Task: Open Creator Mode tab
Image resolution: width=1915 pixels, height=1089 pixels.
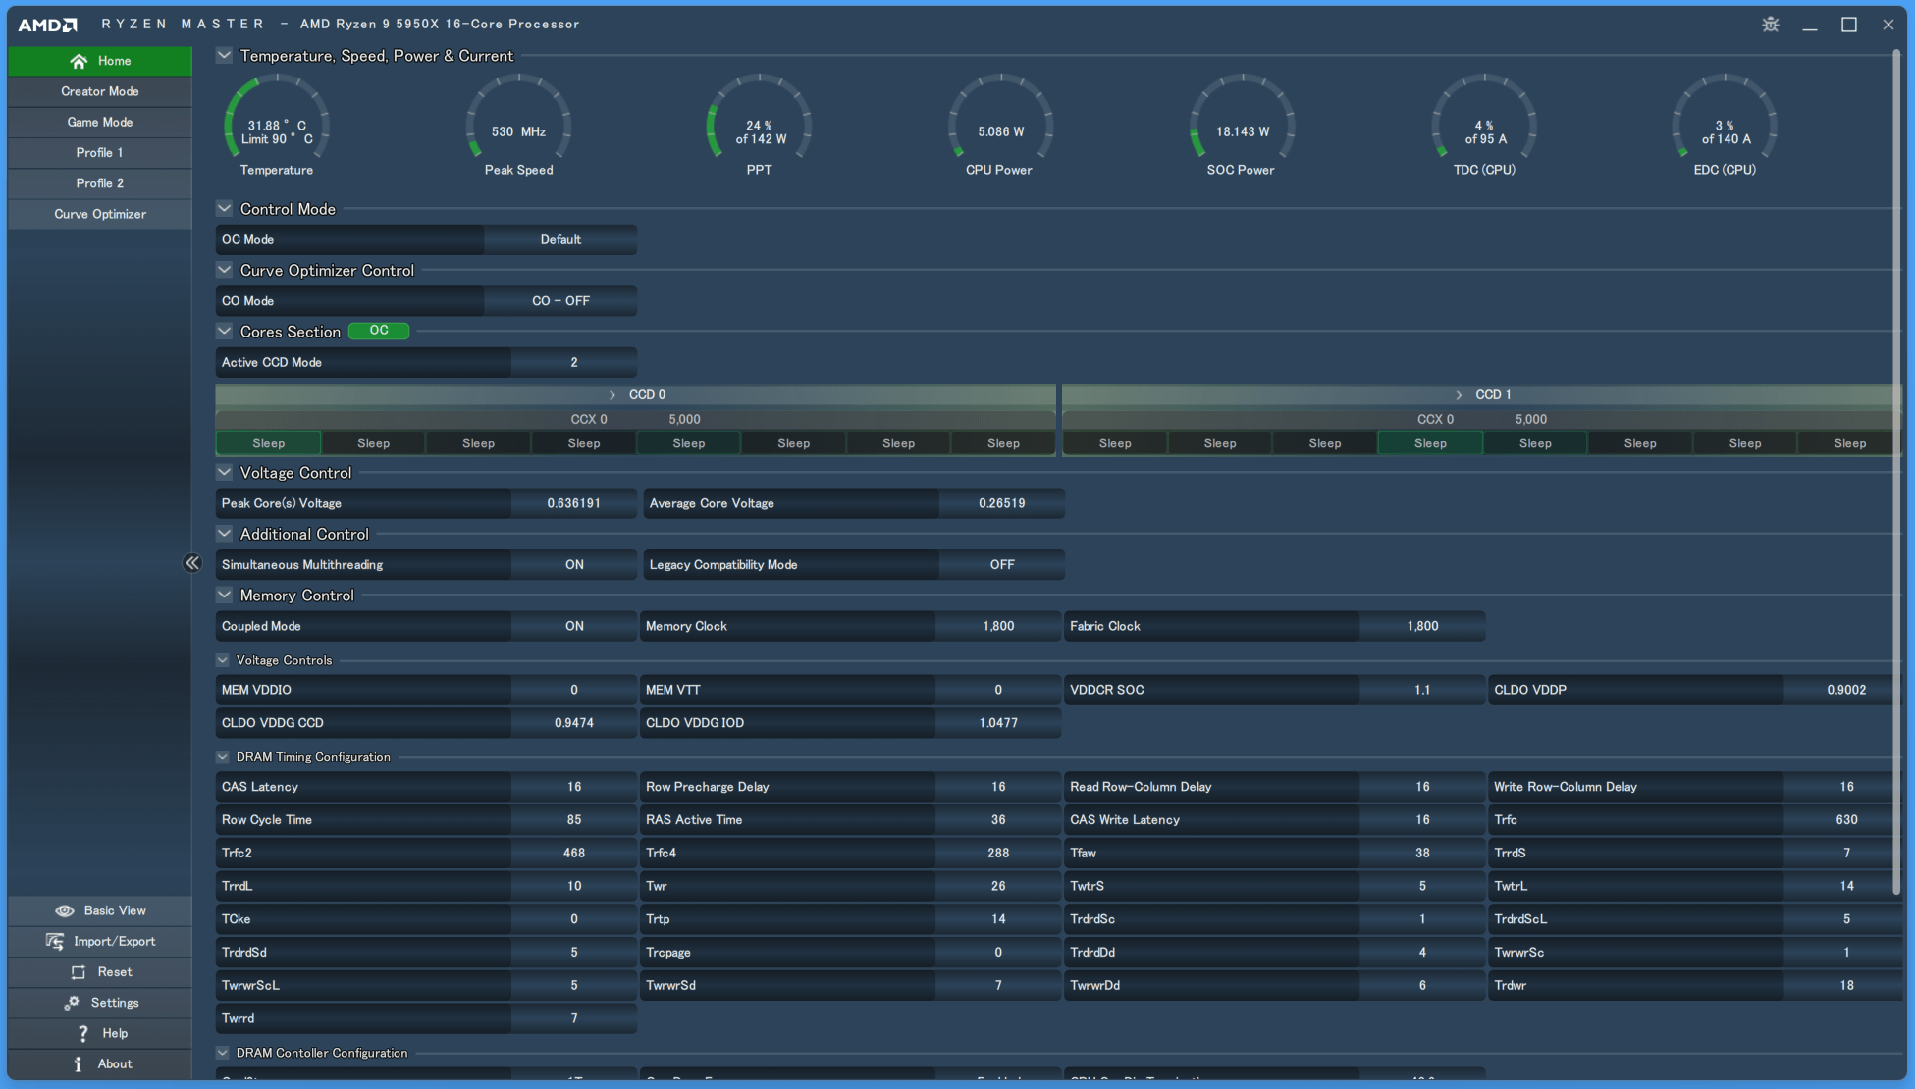Action: [100, 91]
